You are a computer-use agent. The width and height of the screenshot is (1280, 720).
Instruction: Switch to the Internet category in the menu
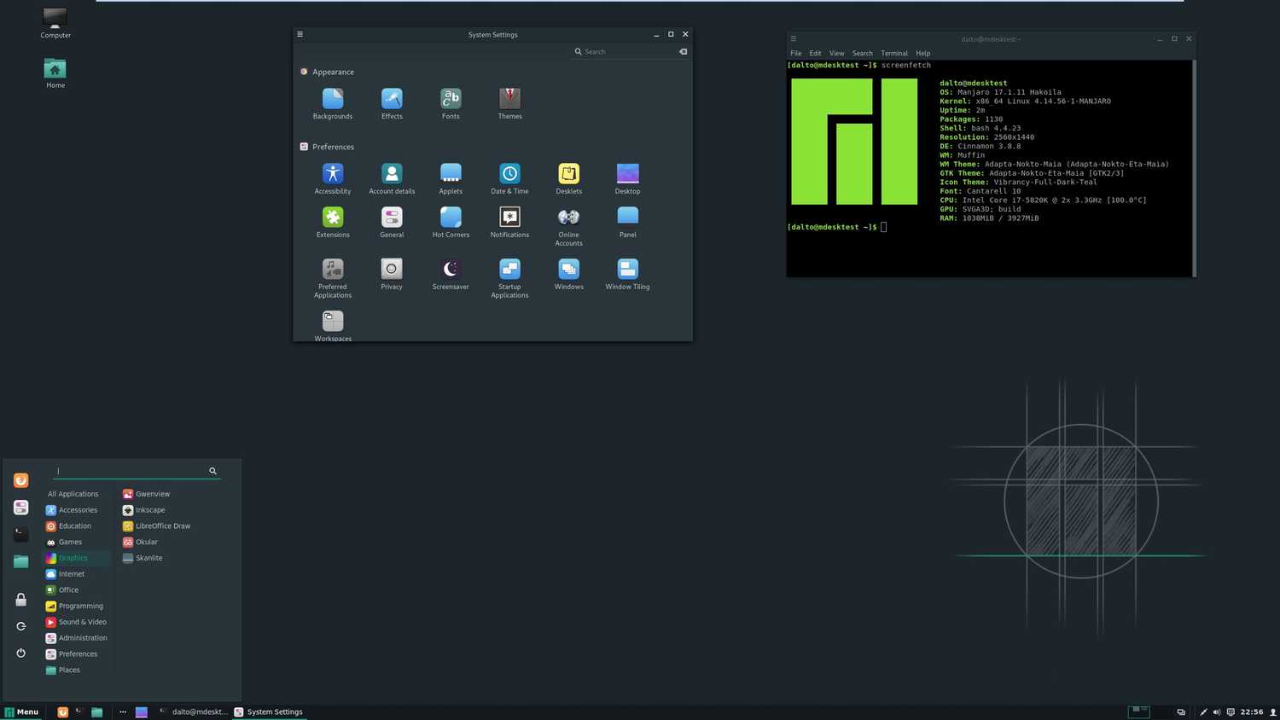point(71,573)
